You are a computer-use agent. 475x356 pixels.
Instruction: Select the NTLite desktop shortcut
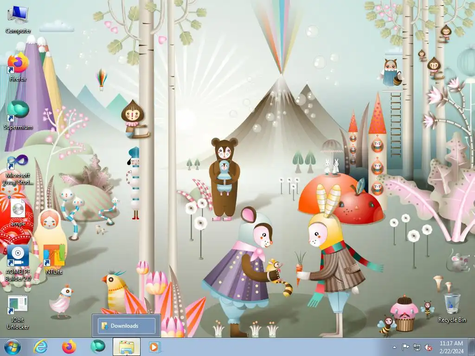pyautogui.click(x=54, y=260)
